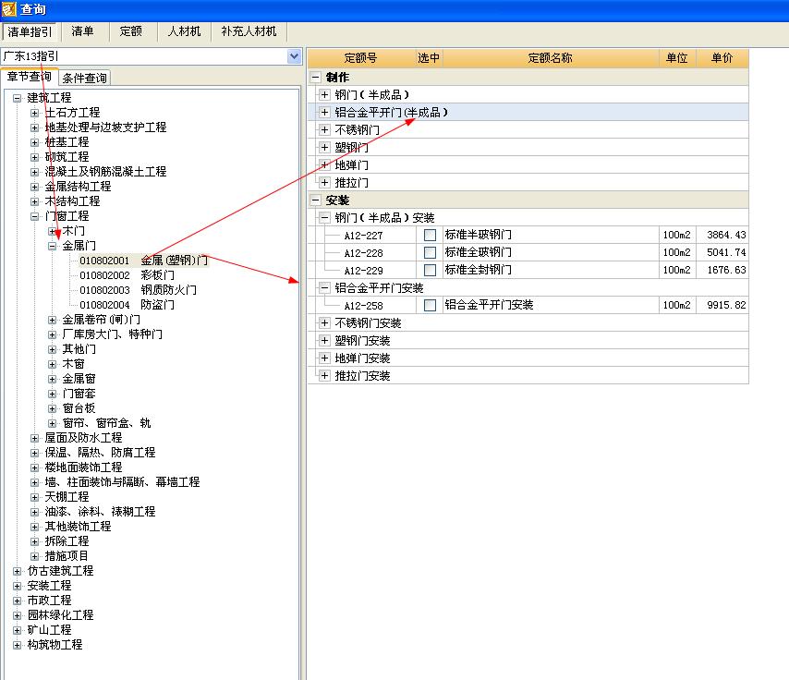
Task: Select the 窗台板 tree item
Action: pyautogui.click(x=79, y=408)
